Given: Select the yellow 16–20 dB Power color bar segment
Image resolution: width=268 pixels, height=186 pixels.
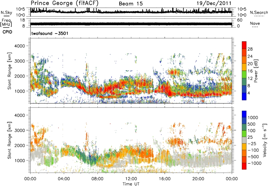Looking at the screenshot, I should point(244,67).
